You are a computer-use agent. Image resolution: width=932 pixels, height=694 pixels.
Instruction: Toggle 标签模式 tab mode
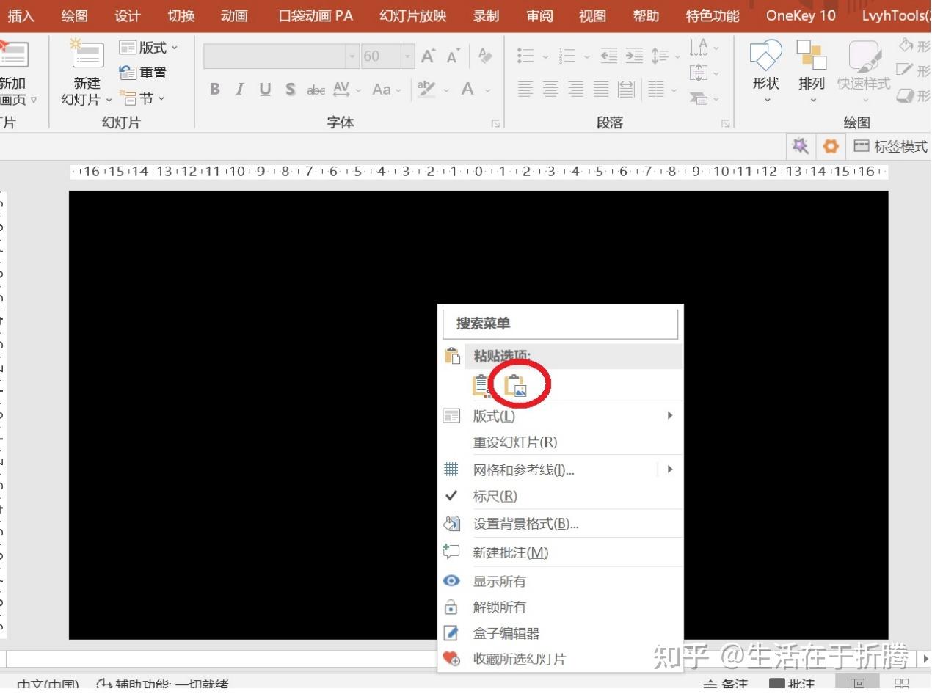890,146
